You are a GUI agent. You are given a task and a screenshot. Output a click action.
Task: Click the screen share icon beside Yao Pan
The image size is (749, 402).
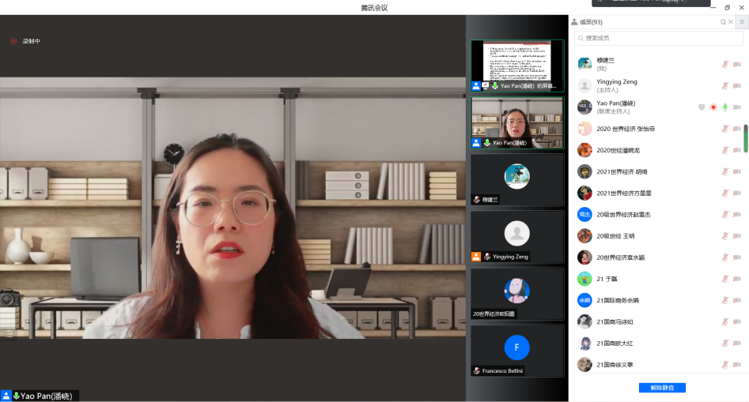pyautogui.click(x=702, y=107)
